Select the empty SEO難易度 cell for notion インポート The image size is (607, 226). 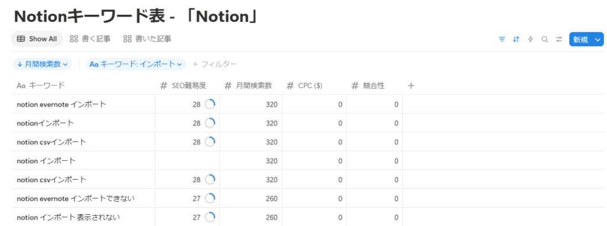[187, 161]
